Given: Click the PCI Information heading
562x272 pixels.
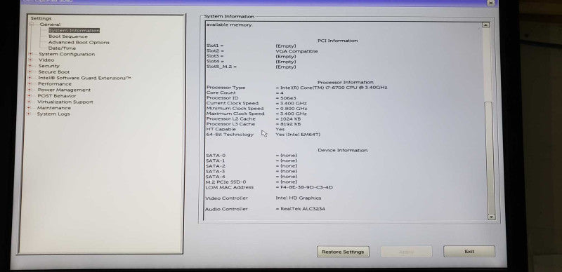Looking at the screenshot, I should 338,41.
